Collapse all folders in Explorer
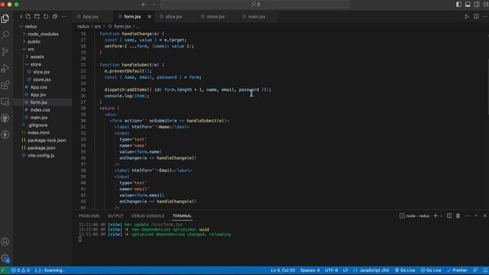 tap(55, 17)
